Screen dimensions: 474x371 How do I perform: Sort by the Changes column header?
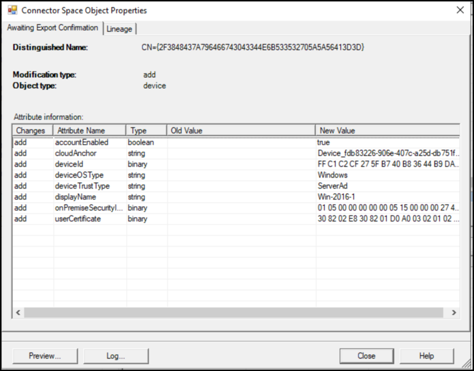[31, 130]
